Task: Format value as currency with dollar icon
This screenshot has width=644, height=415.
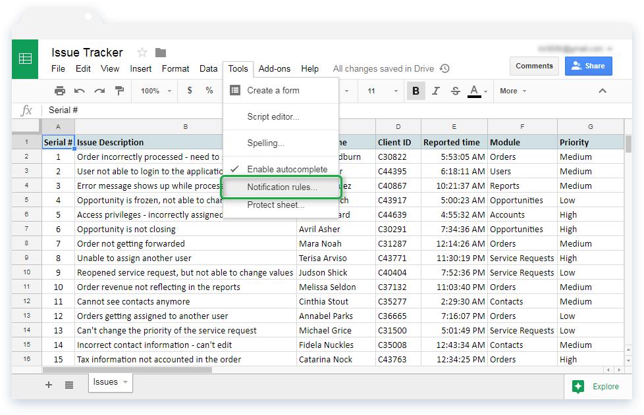Action: tap(189, 91)
